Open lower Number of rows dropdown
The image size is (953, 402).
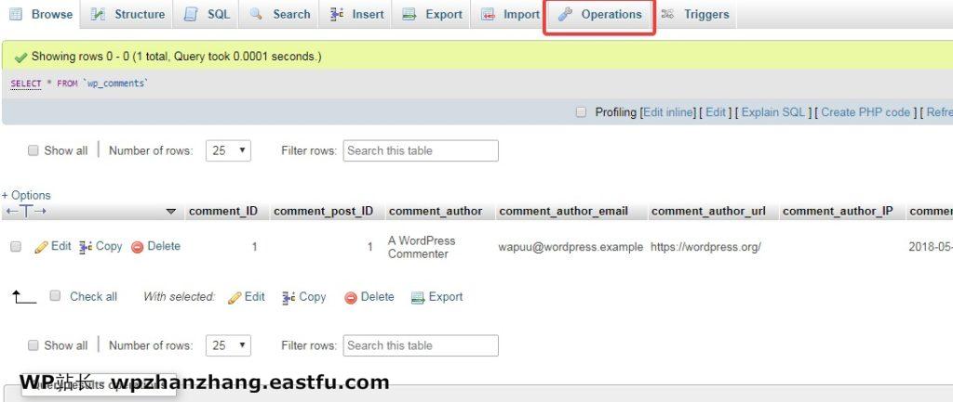tap(229, 345)
